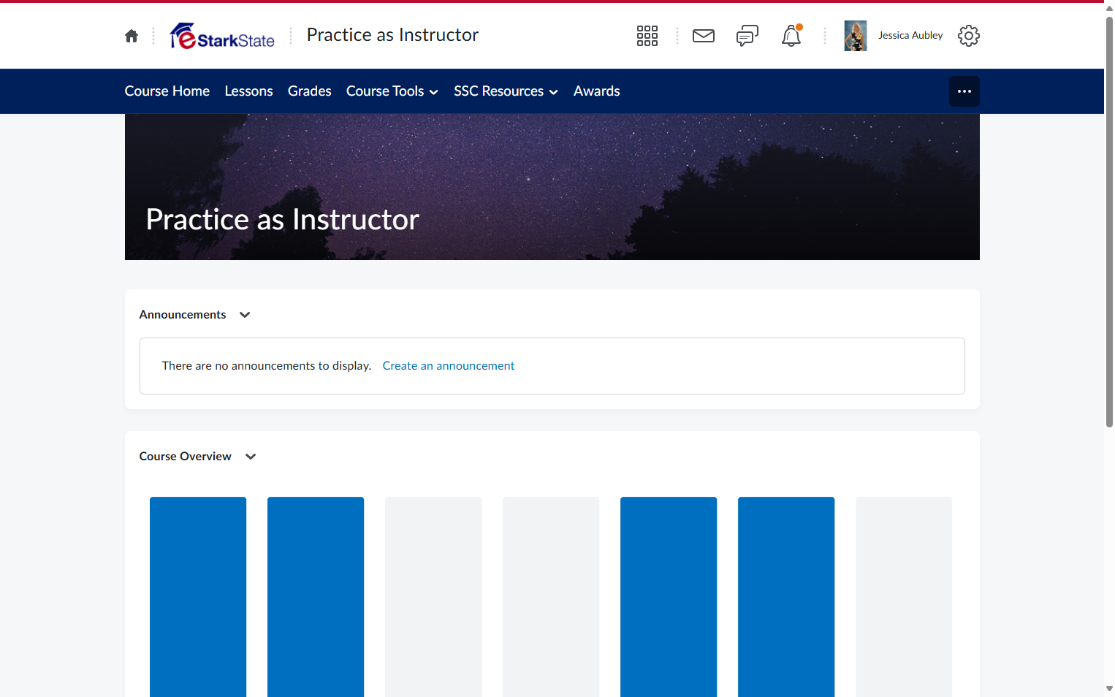
Task: Click the Create an announcement link
Action: coord(449,366)
